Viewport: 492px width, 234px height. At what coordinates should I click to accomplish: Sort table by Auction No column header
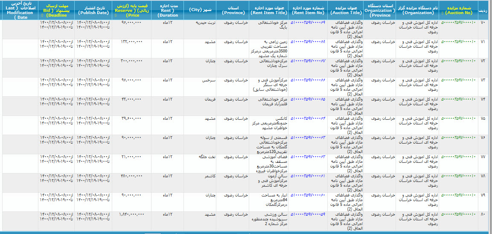(459, 10)
